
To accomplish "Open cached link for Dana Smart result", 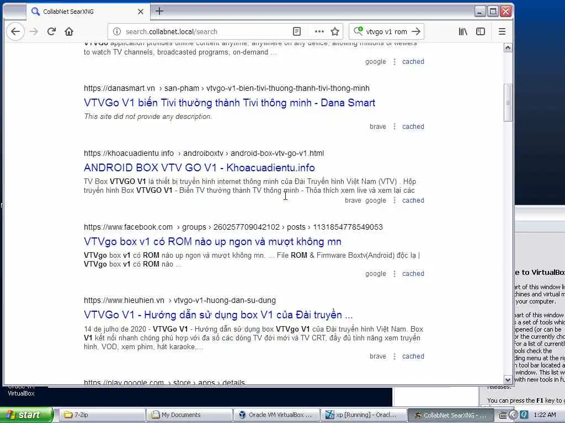I will pos(413,127).
